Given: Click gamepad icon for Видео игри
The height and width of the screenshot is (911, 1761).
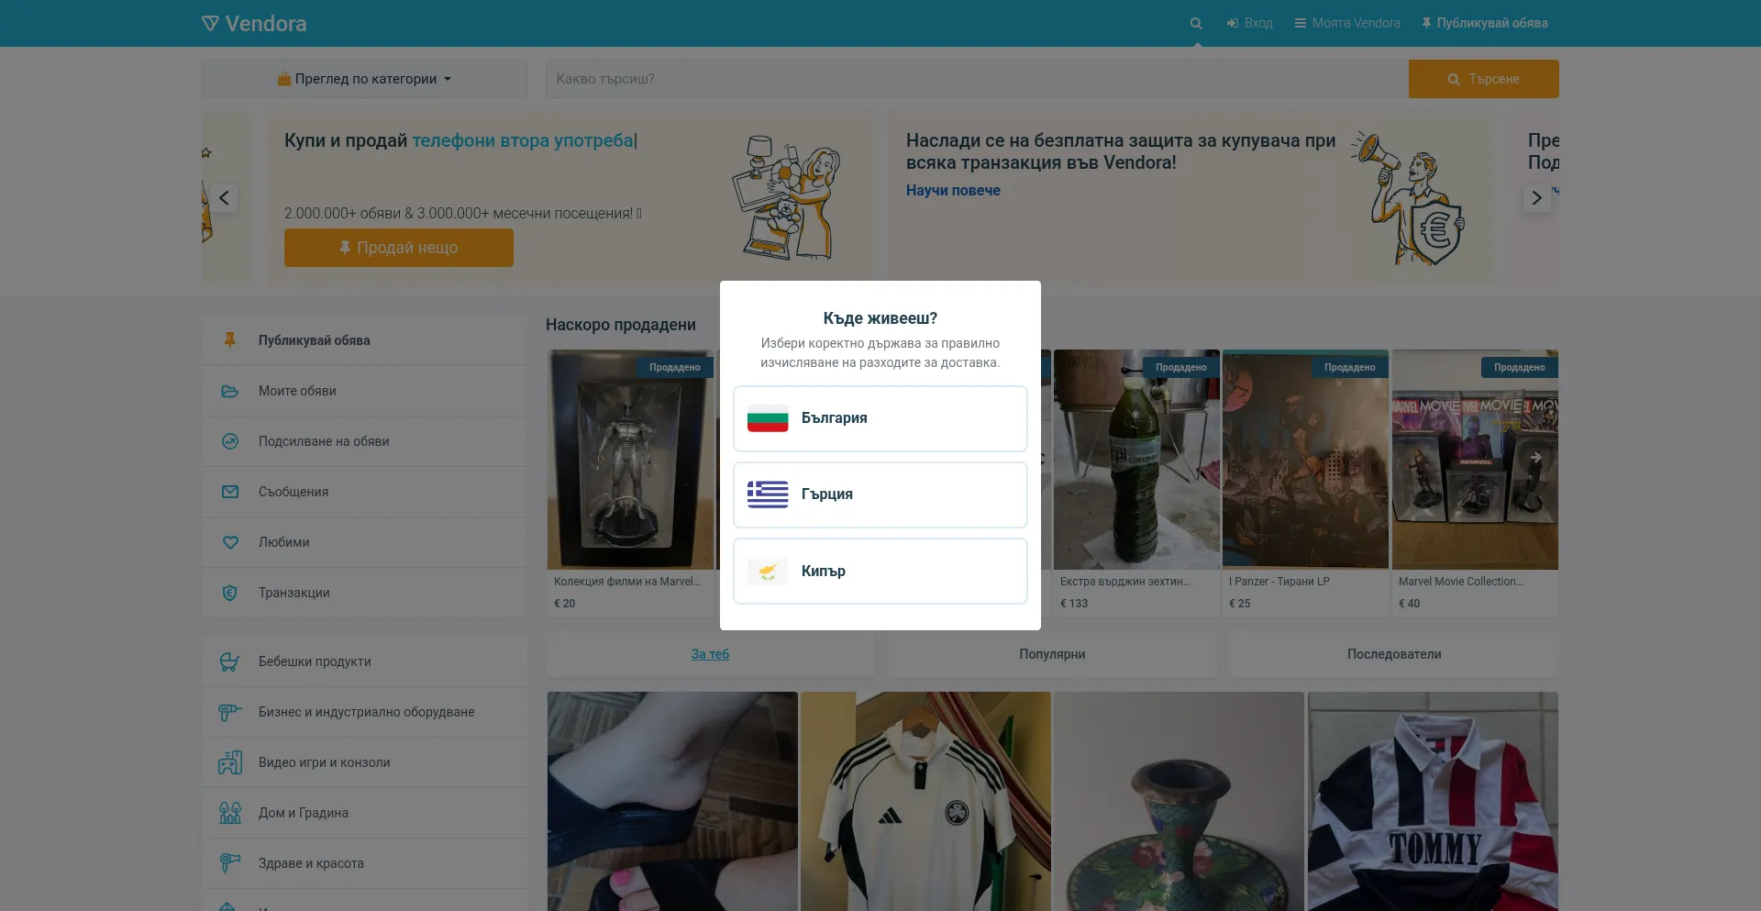Looking at the screenshot, I should pos(230,762).
